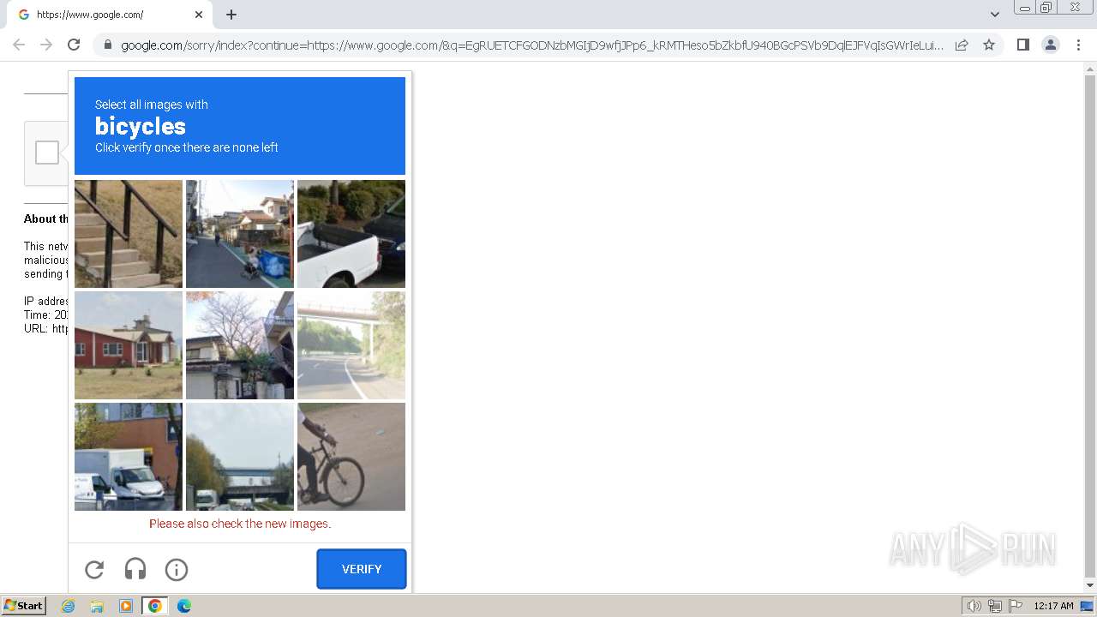The width and height of the screenshot is (1097, 617).
Task: Open network status tray icon
Action: tap(995, 606)
